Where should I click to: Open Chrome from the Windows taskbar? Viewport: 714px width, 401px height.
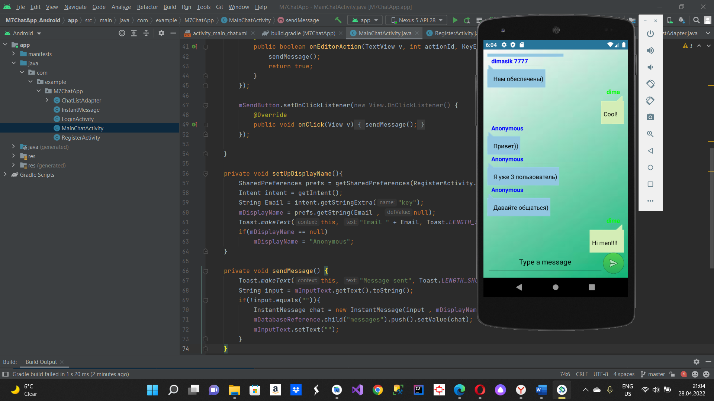378,390
